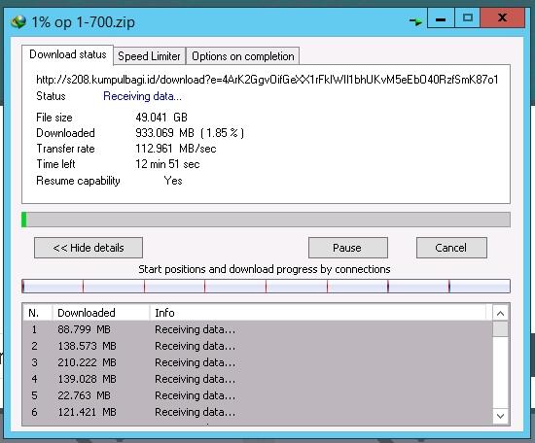Click the connections progress segment bar

(266, 287)
